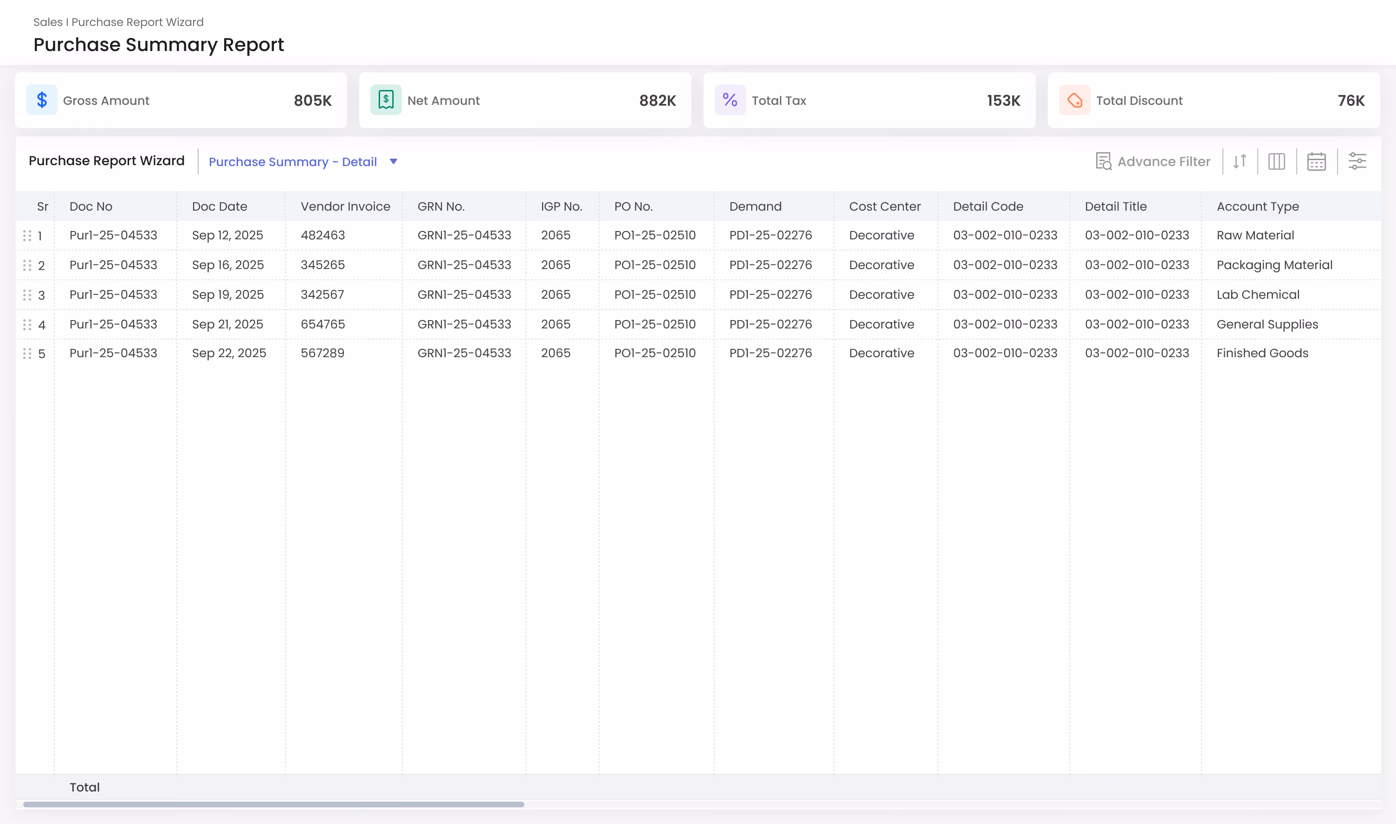Click drag handle of row 4

pyautogui.click(x=27, y=325)
